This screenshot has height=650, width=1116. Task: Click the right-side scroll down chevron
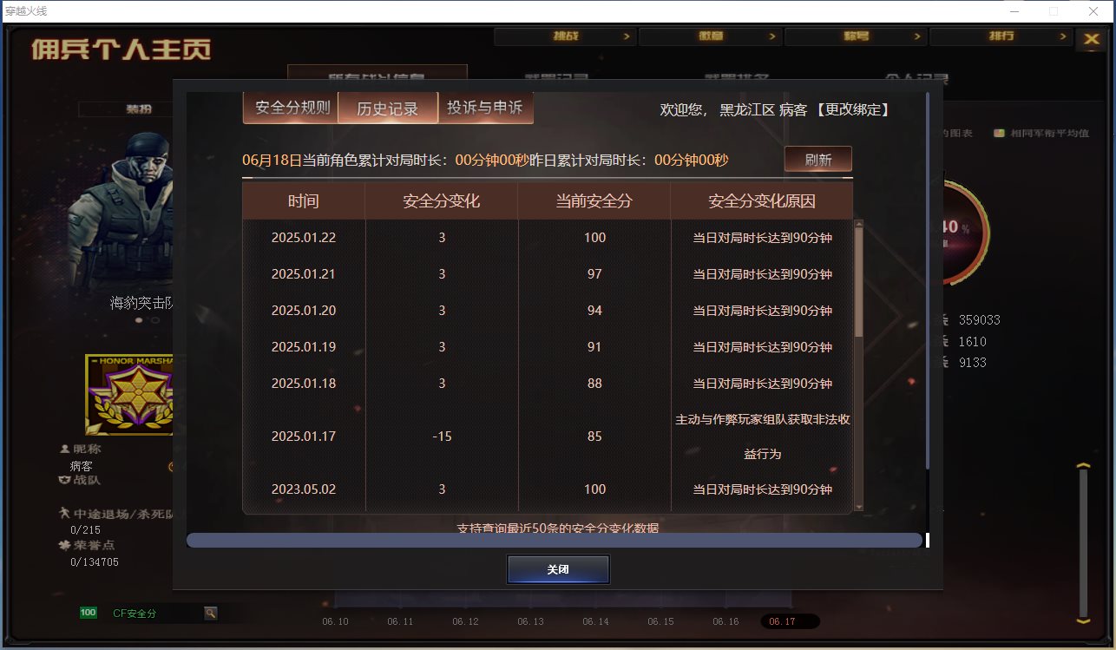(1082, 620)
